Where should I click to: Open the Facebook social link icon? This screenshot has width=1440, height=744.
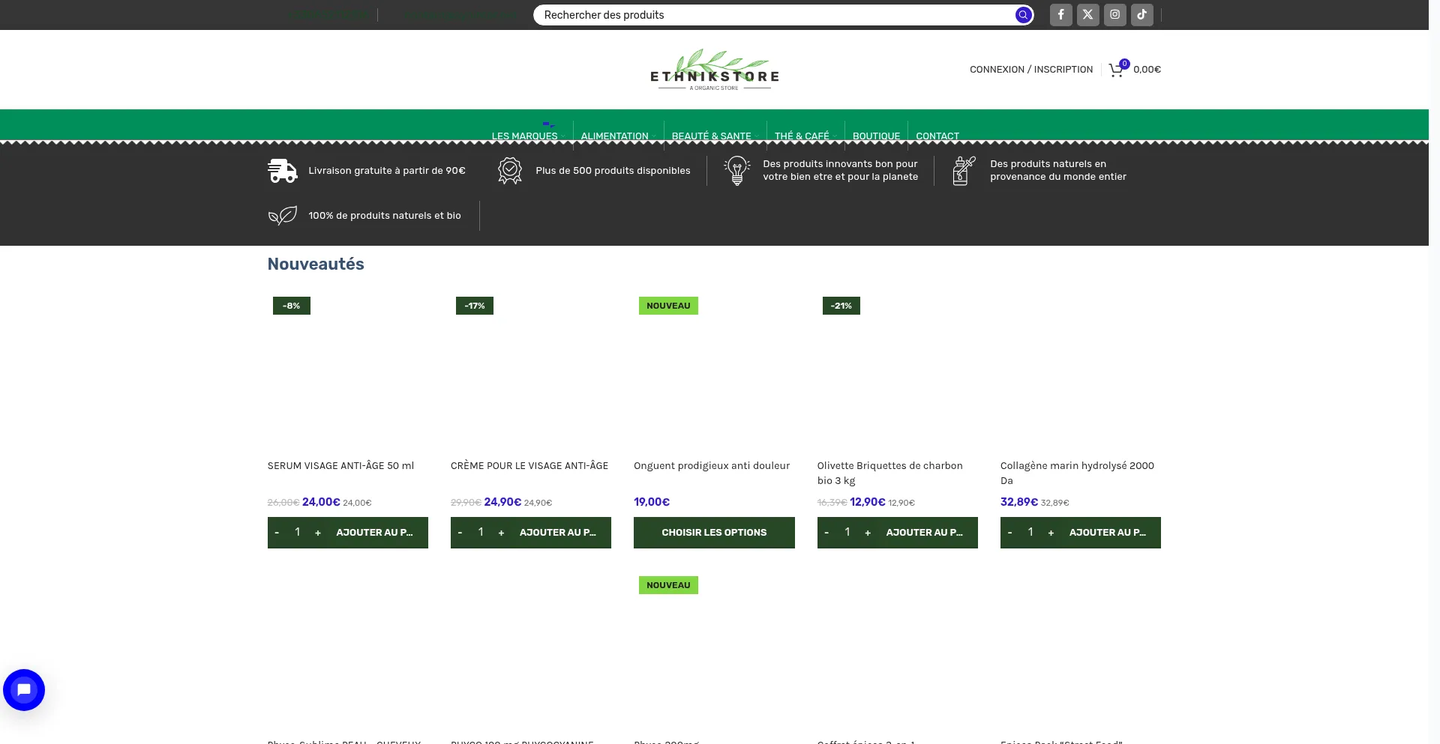[x=1060, y=14]
